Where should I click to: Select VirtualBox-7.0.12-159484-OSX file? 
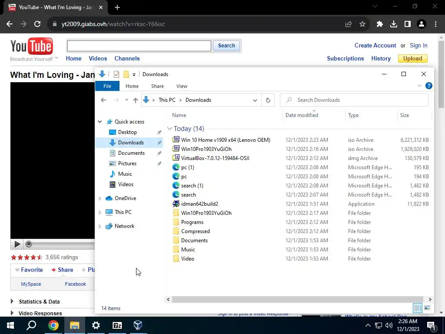(x=215, y=158)
